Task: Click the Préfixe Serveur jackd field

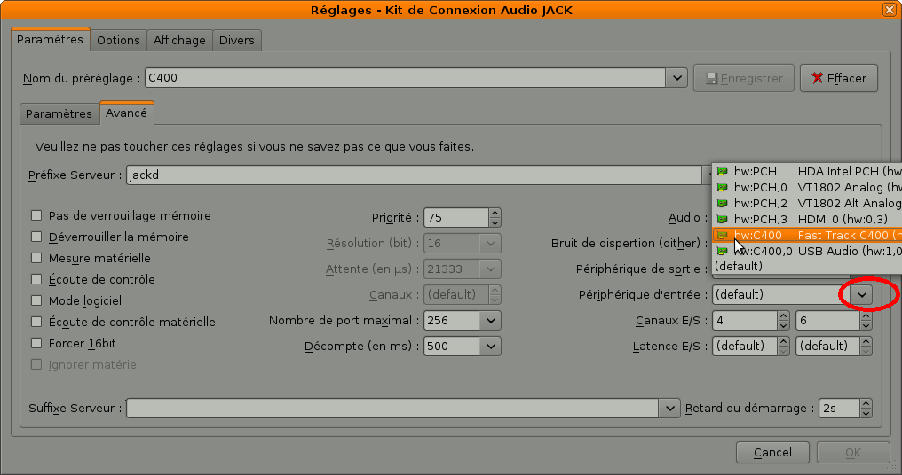Action: [x=414, y=175]
